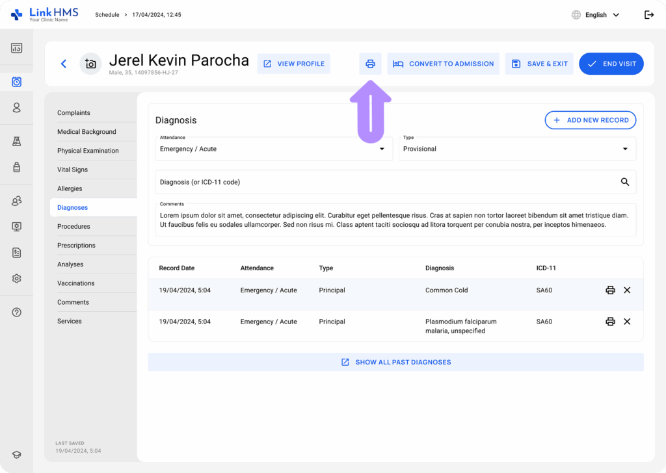Open the laboratory flask icon in sidebar

17,142
